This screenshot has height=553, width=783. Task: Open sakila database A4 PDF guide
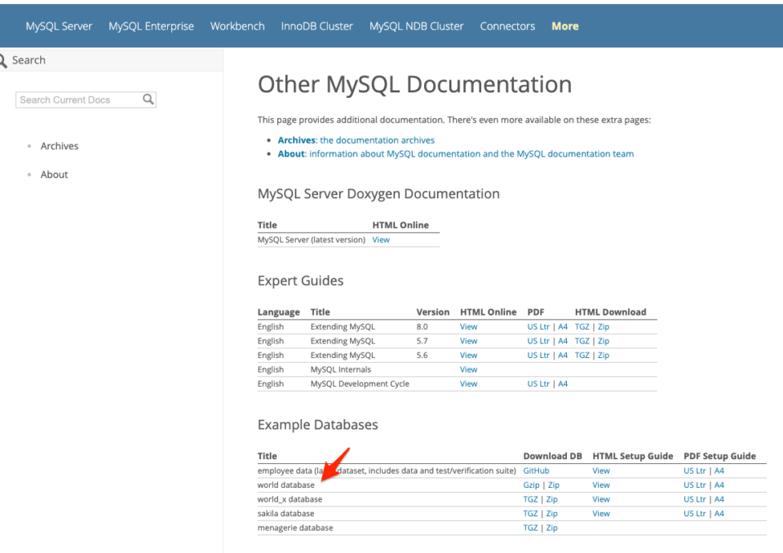719,514
